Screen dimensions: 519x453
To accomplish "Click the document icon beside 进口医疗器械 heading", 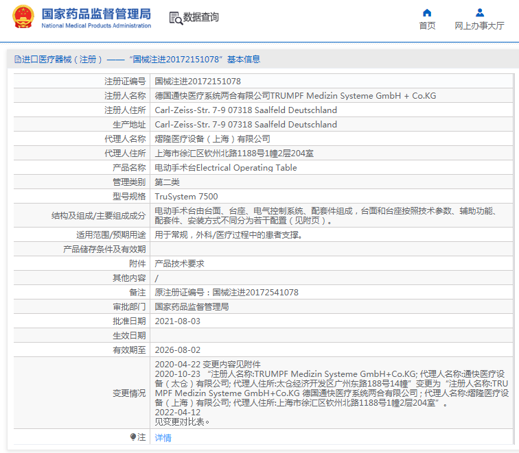I will coord(17,60).
